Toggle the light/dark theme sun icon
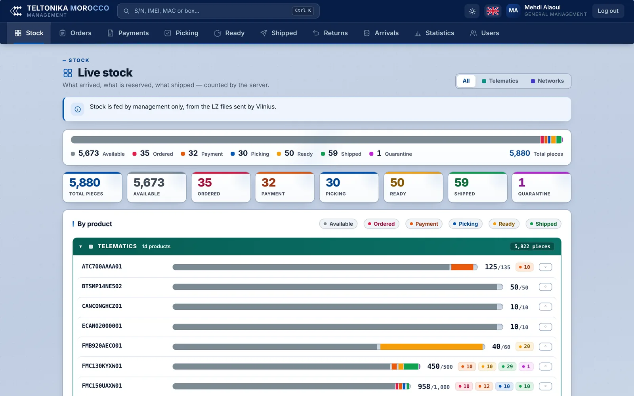634x396 pixels. 472,11
